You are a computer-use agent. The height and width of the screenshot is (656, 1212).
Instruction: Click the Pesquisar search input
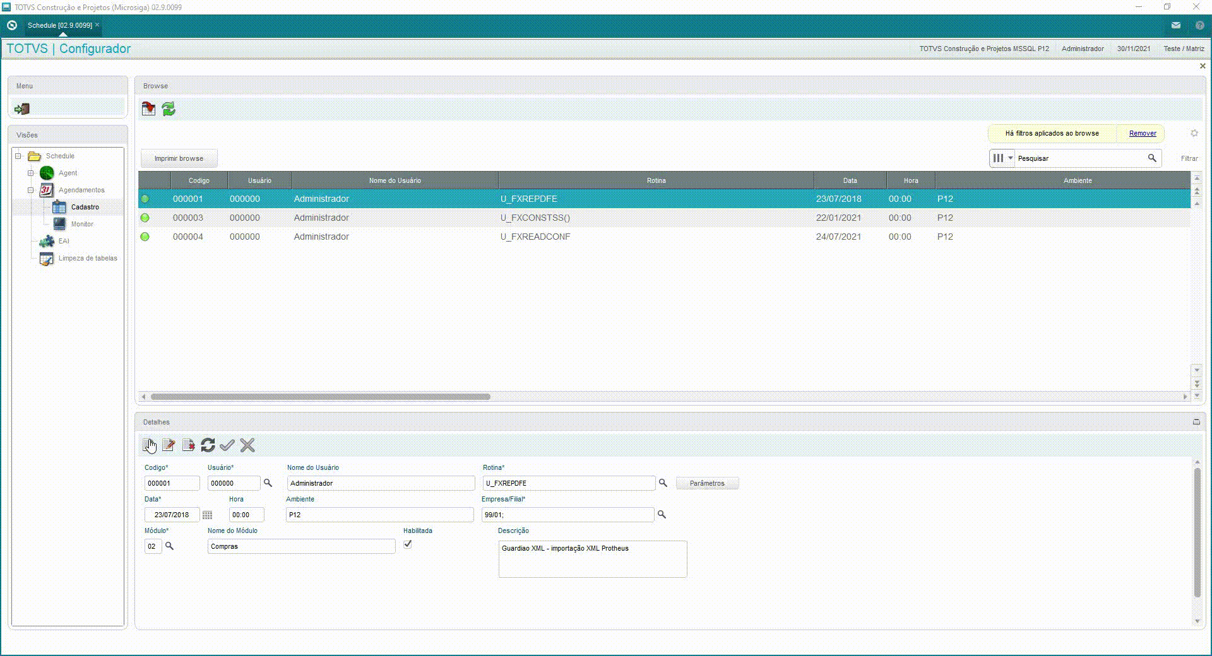tap(1080, 158)
